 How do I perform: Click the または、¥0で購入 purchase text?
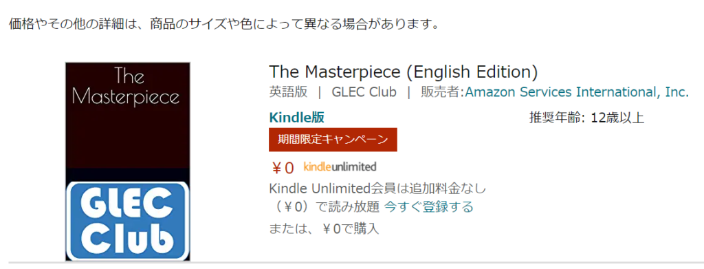click(324, 229)
